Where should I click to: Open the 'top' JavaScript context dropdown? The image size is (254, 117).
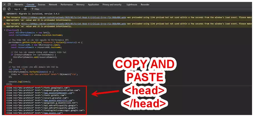coord(17,9)
